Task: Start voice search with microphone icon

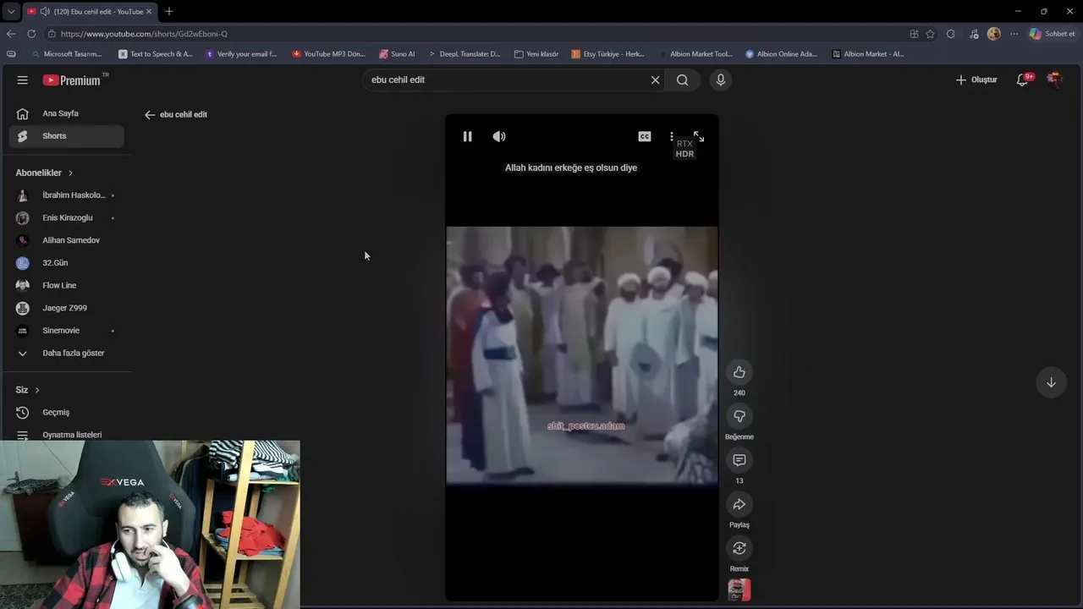Action: pos(721,80)
